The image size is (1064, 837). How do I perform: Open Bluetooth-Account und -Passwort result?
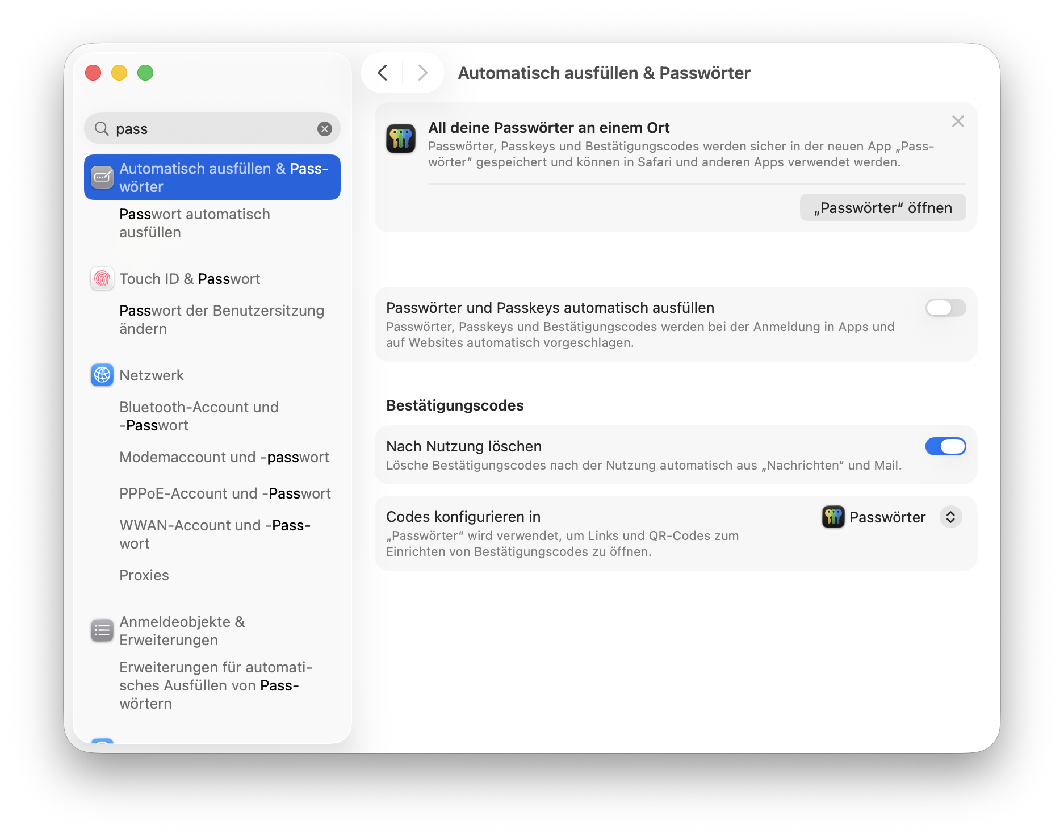[x=199, y=416]
